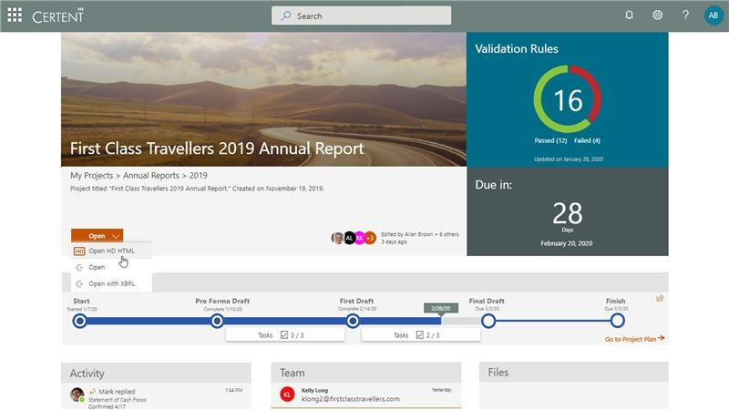Click Mark's avatar in the Activity panel
Image resolution: width=729 pixels, height=410 pixels.
tap(77, 395)
